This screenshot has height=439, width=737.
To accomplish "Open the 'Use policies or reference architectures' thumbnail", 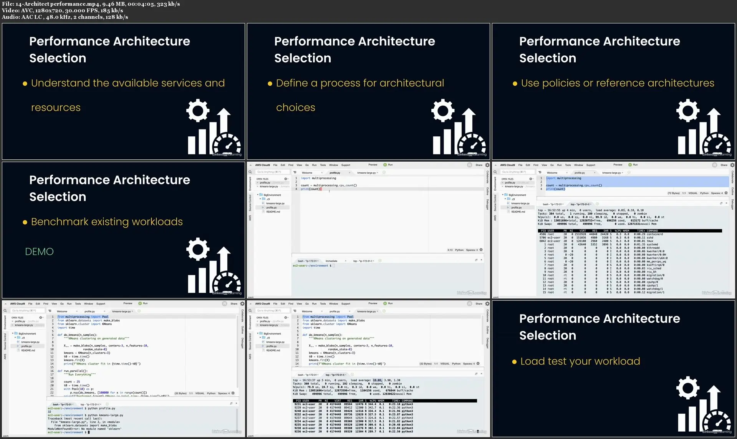I will [x=613, y=91].
